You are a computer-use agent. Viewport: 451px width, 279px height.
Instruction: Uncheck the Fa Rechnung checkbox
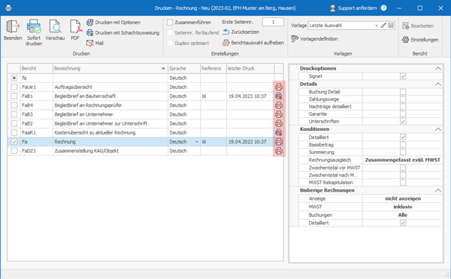pyautogui.click(x=14, y=142)
